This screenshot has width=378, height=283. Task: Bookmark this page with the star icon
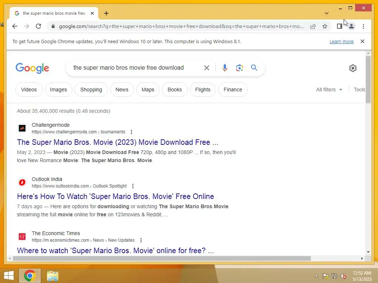(x=325, y=26)
